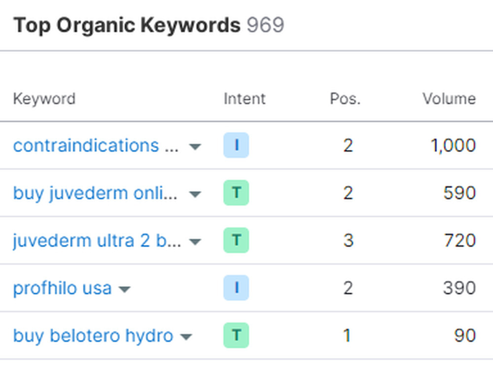Click the Top Organic Keywords title
This screenshot has width=493, height=370.
pos(127,25)
